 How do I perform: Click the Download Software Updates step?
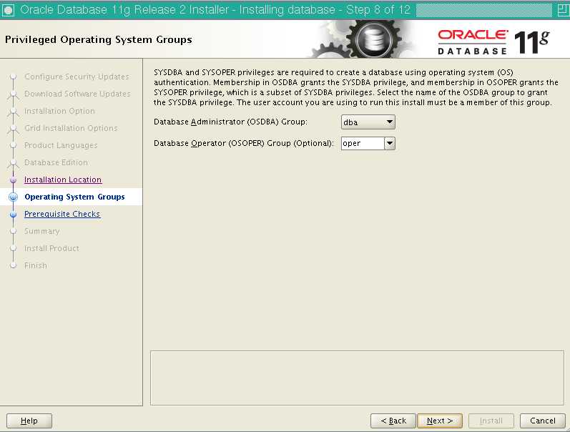tap(77, 94)
